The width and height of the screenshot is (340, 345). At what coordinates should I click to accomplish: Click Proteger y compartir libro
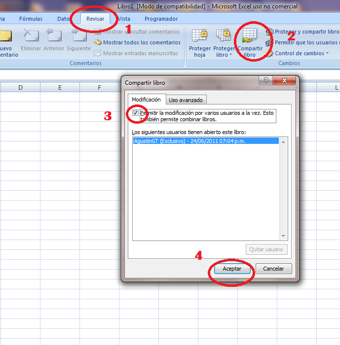(x=303, y=32)
